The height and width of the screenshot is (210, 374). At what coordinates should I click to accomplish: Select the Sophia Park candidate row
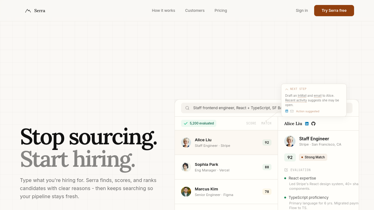226,167
